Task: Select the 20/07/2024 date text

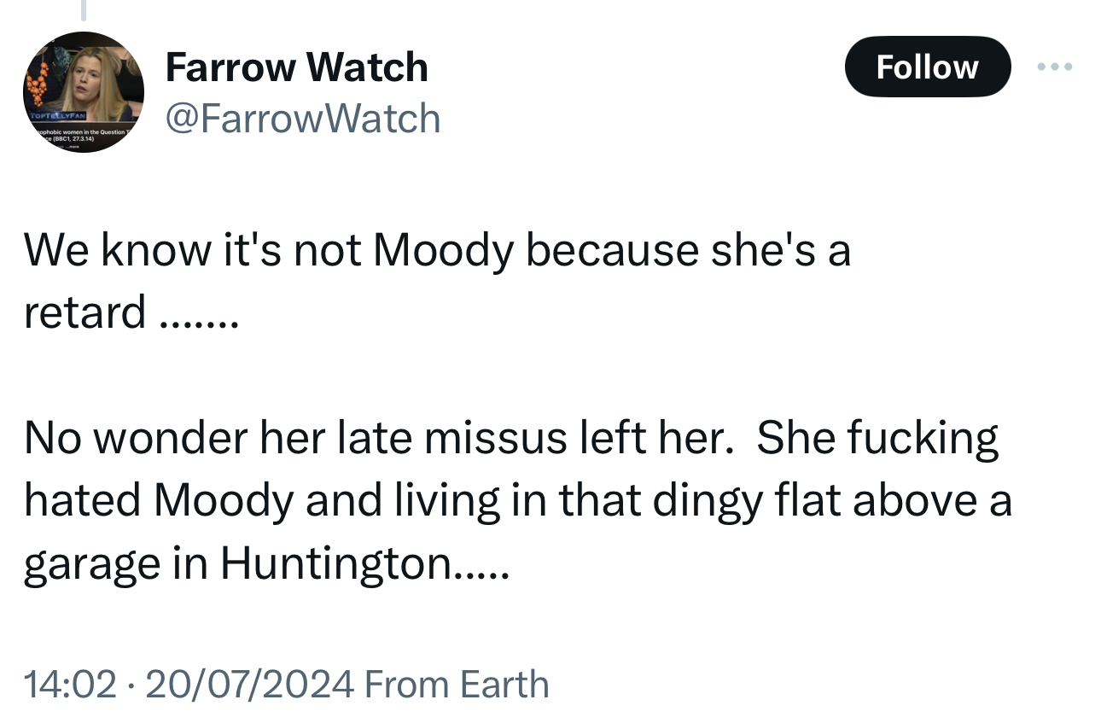Action: tap(249, 685)
